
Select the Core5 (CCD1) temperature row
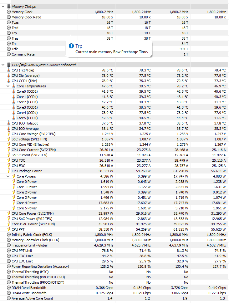point(114,118)
